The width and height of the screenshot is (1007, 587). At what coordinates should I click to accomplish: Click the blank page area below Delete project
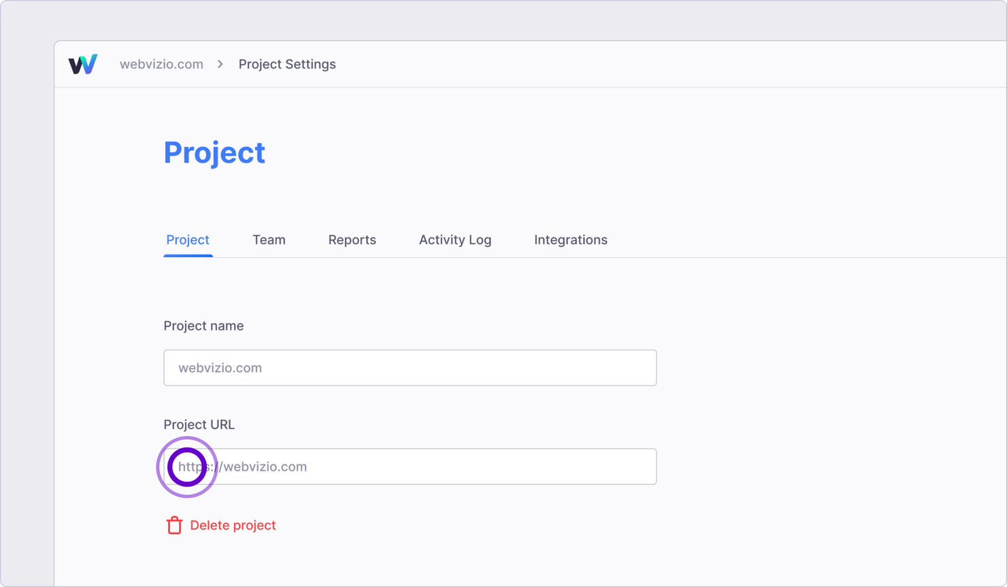click(476, 561)
